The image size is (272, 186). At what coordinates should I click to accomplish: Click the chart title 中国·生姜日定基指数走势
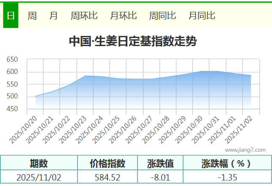click(x=132, y=41)
